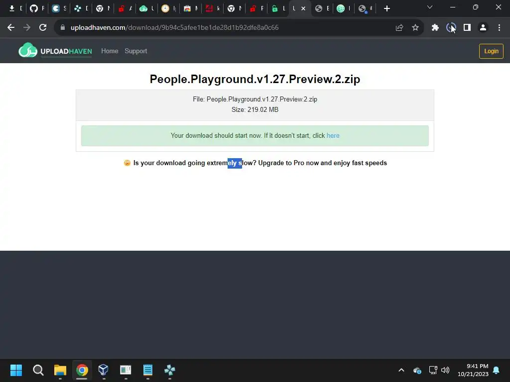The width and height of the screenshot is (510, 382).
Task: Click the 'Size: 219.02 MB' text
Action: point(255,109)
